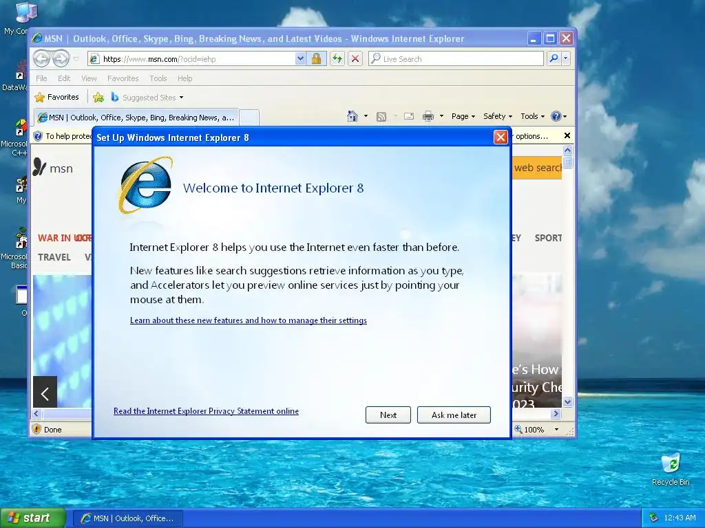
Task: Click the 12:43 AM taskbar clock
Action: (x=680, y=518)
